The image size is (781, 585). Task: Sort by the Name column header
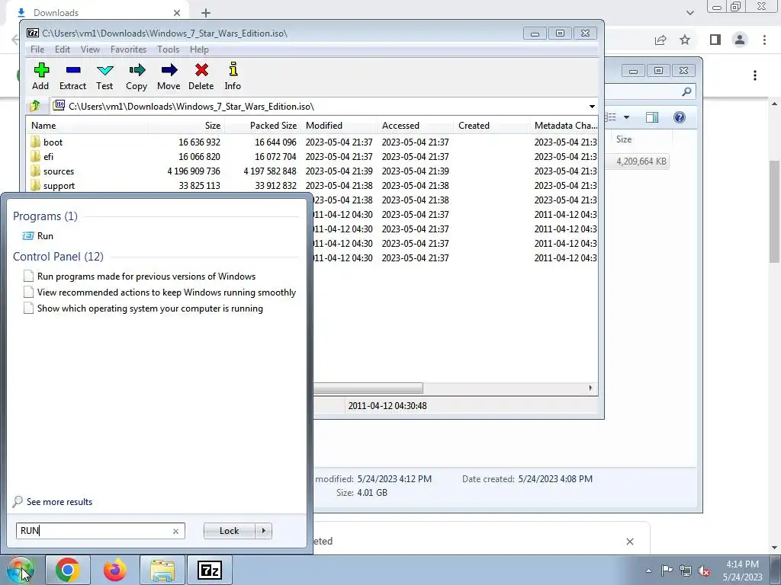click(87, 126)
